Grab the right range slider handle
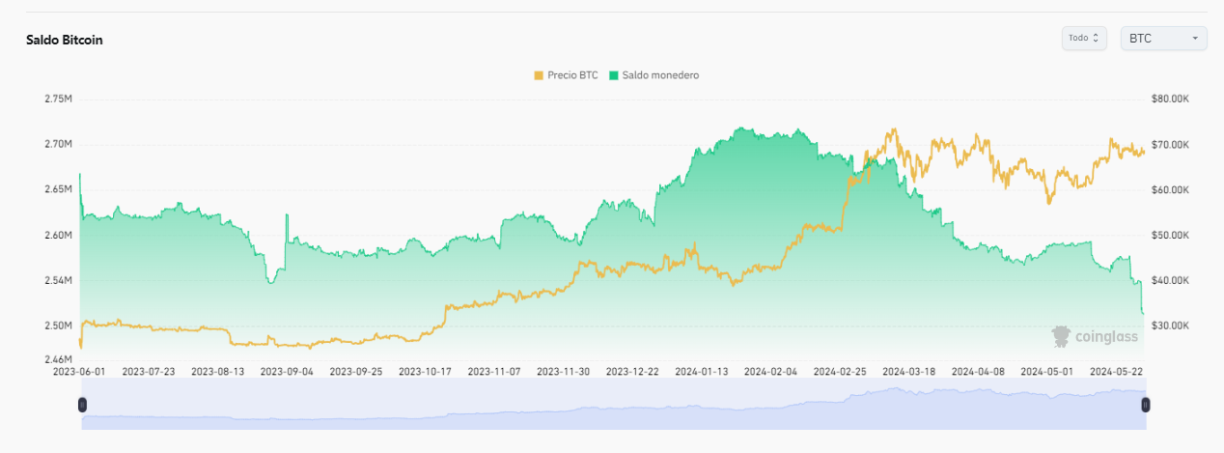 (1146, 404)
